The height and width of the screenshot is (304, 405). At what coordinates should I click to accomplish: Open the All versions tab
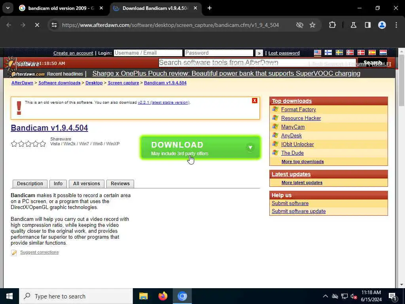click(87, 184)
